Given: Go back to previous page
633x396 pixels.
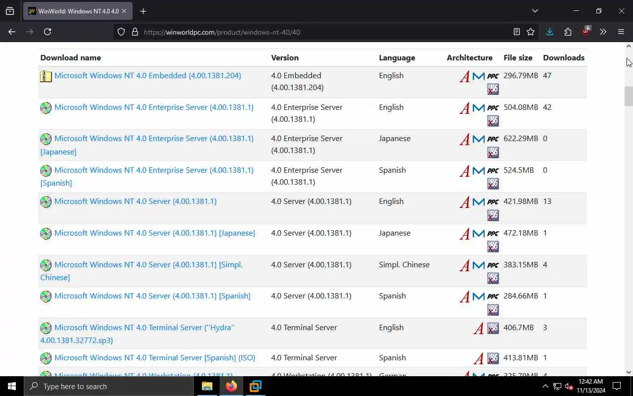Looking at the screenshot, I should [12, 32].
